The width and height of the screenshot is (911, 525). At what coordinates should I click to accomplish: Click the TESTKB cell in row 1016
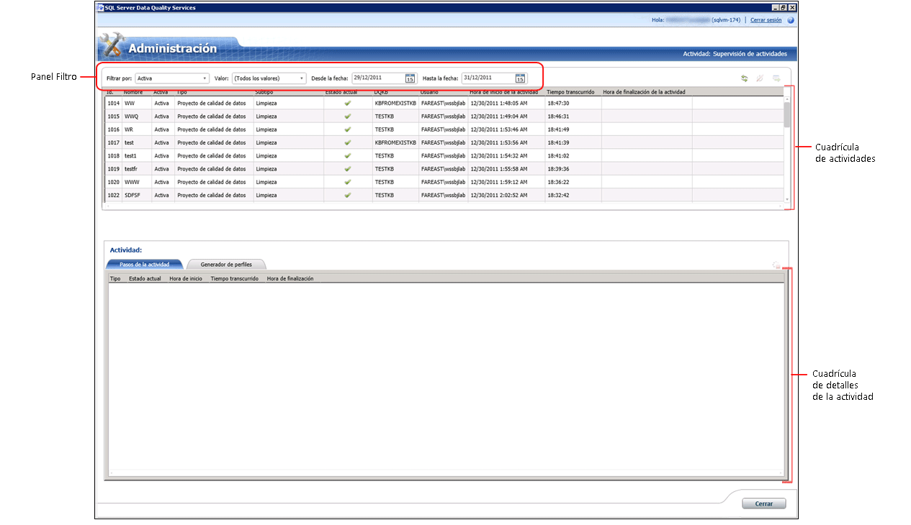pyautogui.click(x=385, y=129)
